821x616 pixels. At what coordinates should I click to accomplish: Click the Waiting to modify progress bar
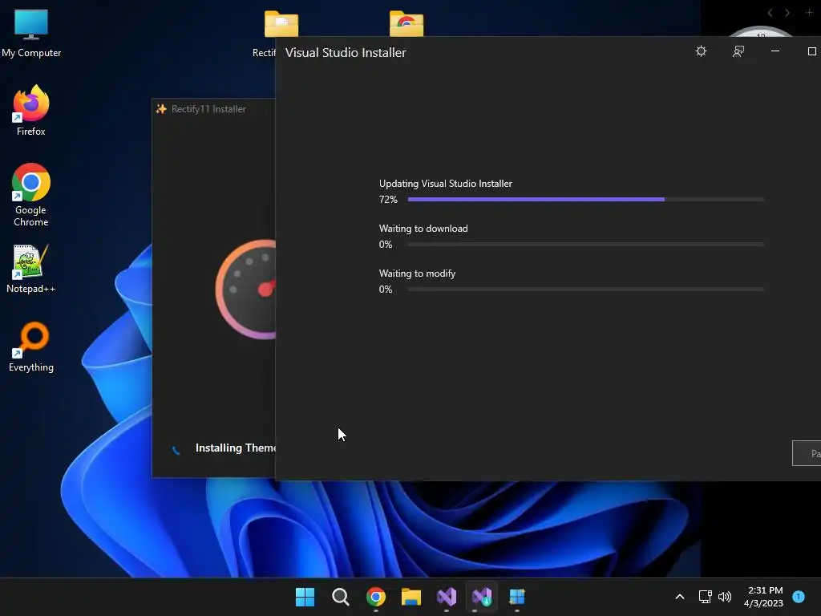pyautogui.click(x=586, y=289)
